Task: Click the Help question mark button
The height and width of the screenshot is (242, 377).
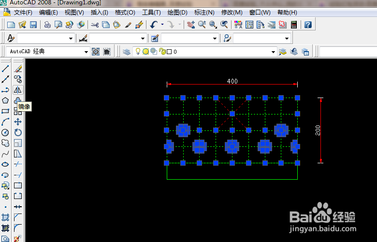Action: click(x=308, y=25)
